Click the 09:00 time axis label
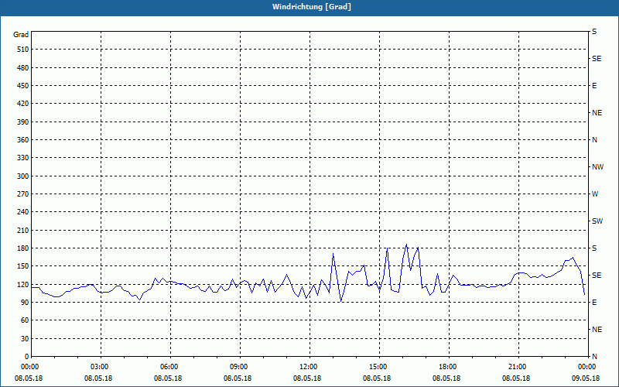The image size is (619, 387). tap(240, 366)
